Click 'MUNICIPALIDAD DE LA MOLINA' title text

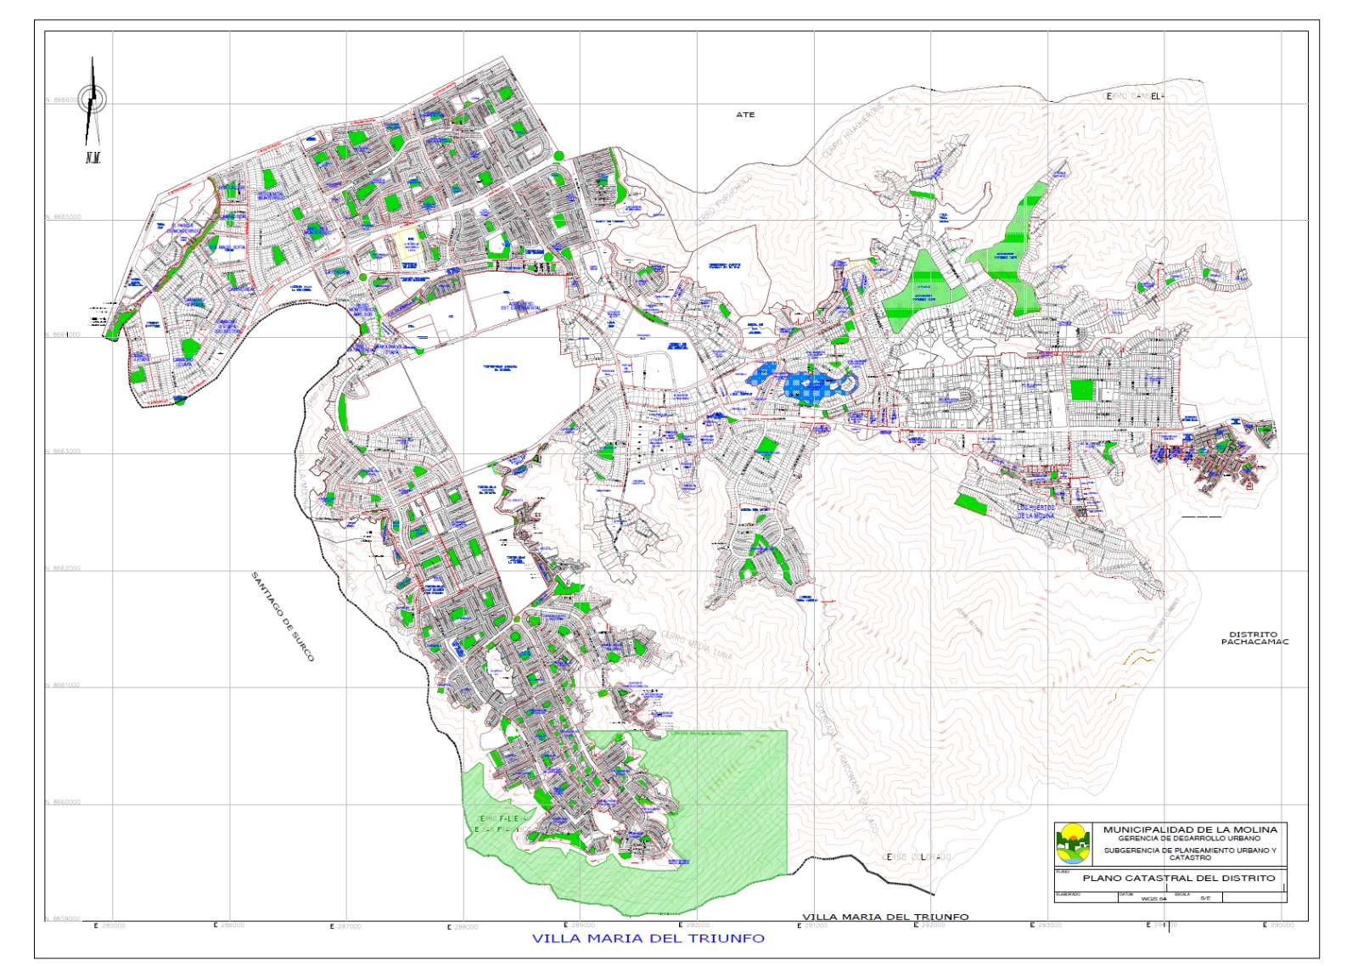pos(1190,829)
